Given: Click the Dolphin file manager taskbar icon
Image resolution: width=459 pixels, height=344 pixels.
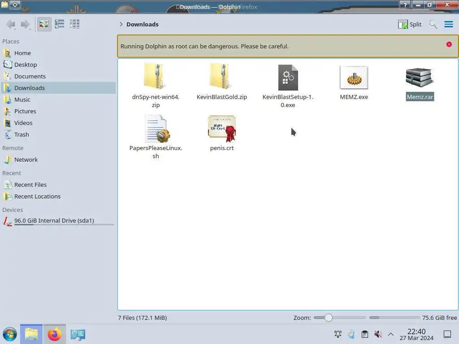Looking at the screenshot, I should coord(31,334).
